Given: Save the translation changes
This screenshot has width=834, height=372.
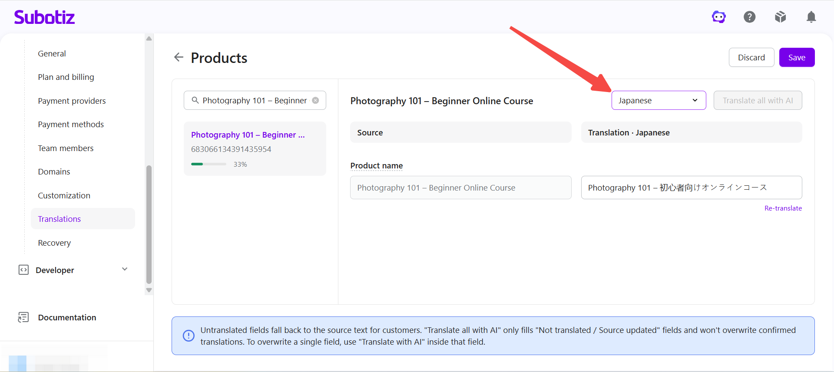Looking at the screenshot, I should pos(797,57).
